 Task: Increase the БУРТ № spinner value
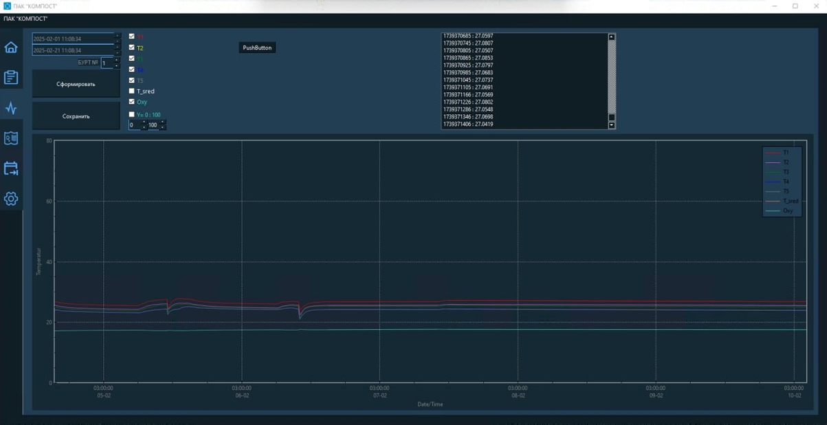pos(116,60)
